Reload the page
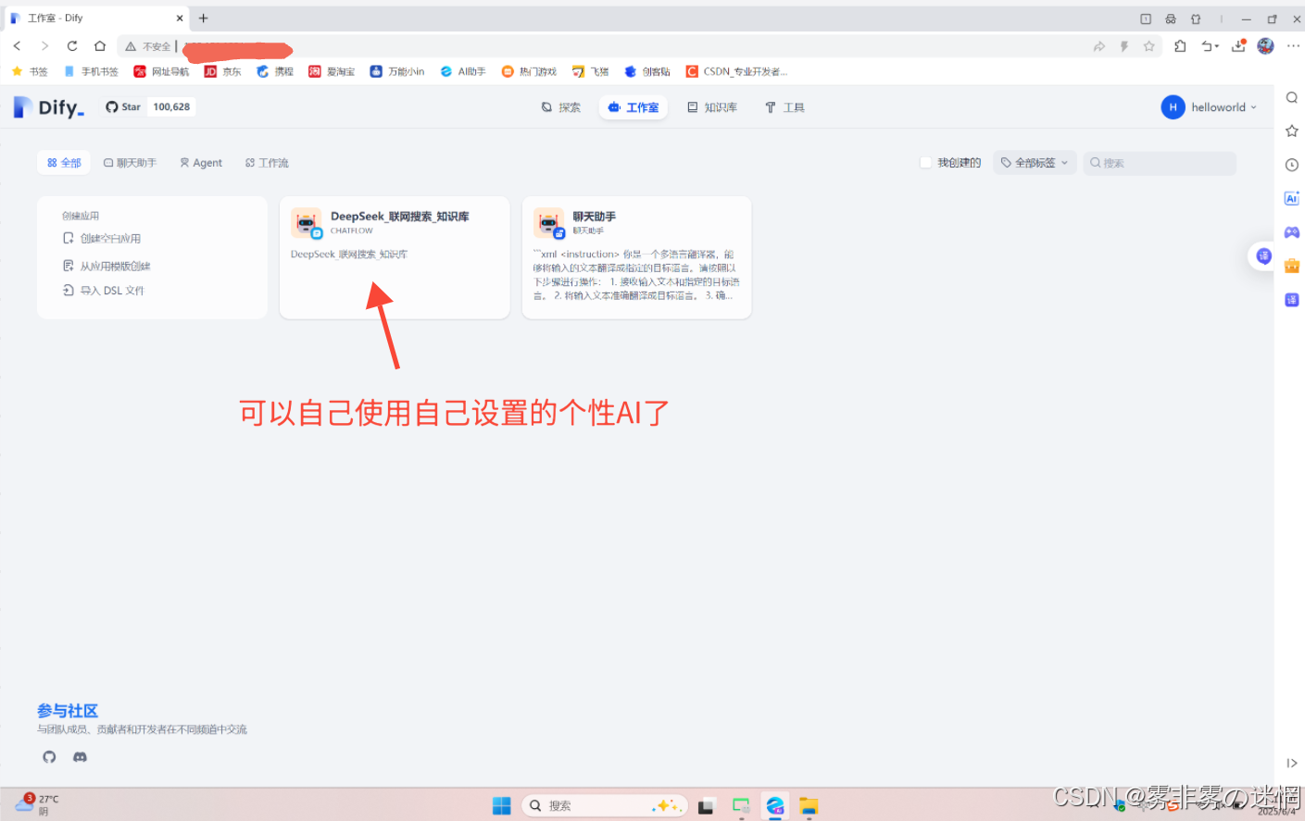This screenshot has height=821, width=1305. click(x=72, y=46)
